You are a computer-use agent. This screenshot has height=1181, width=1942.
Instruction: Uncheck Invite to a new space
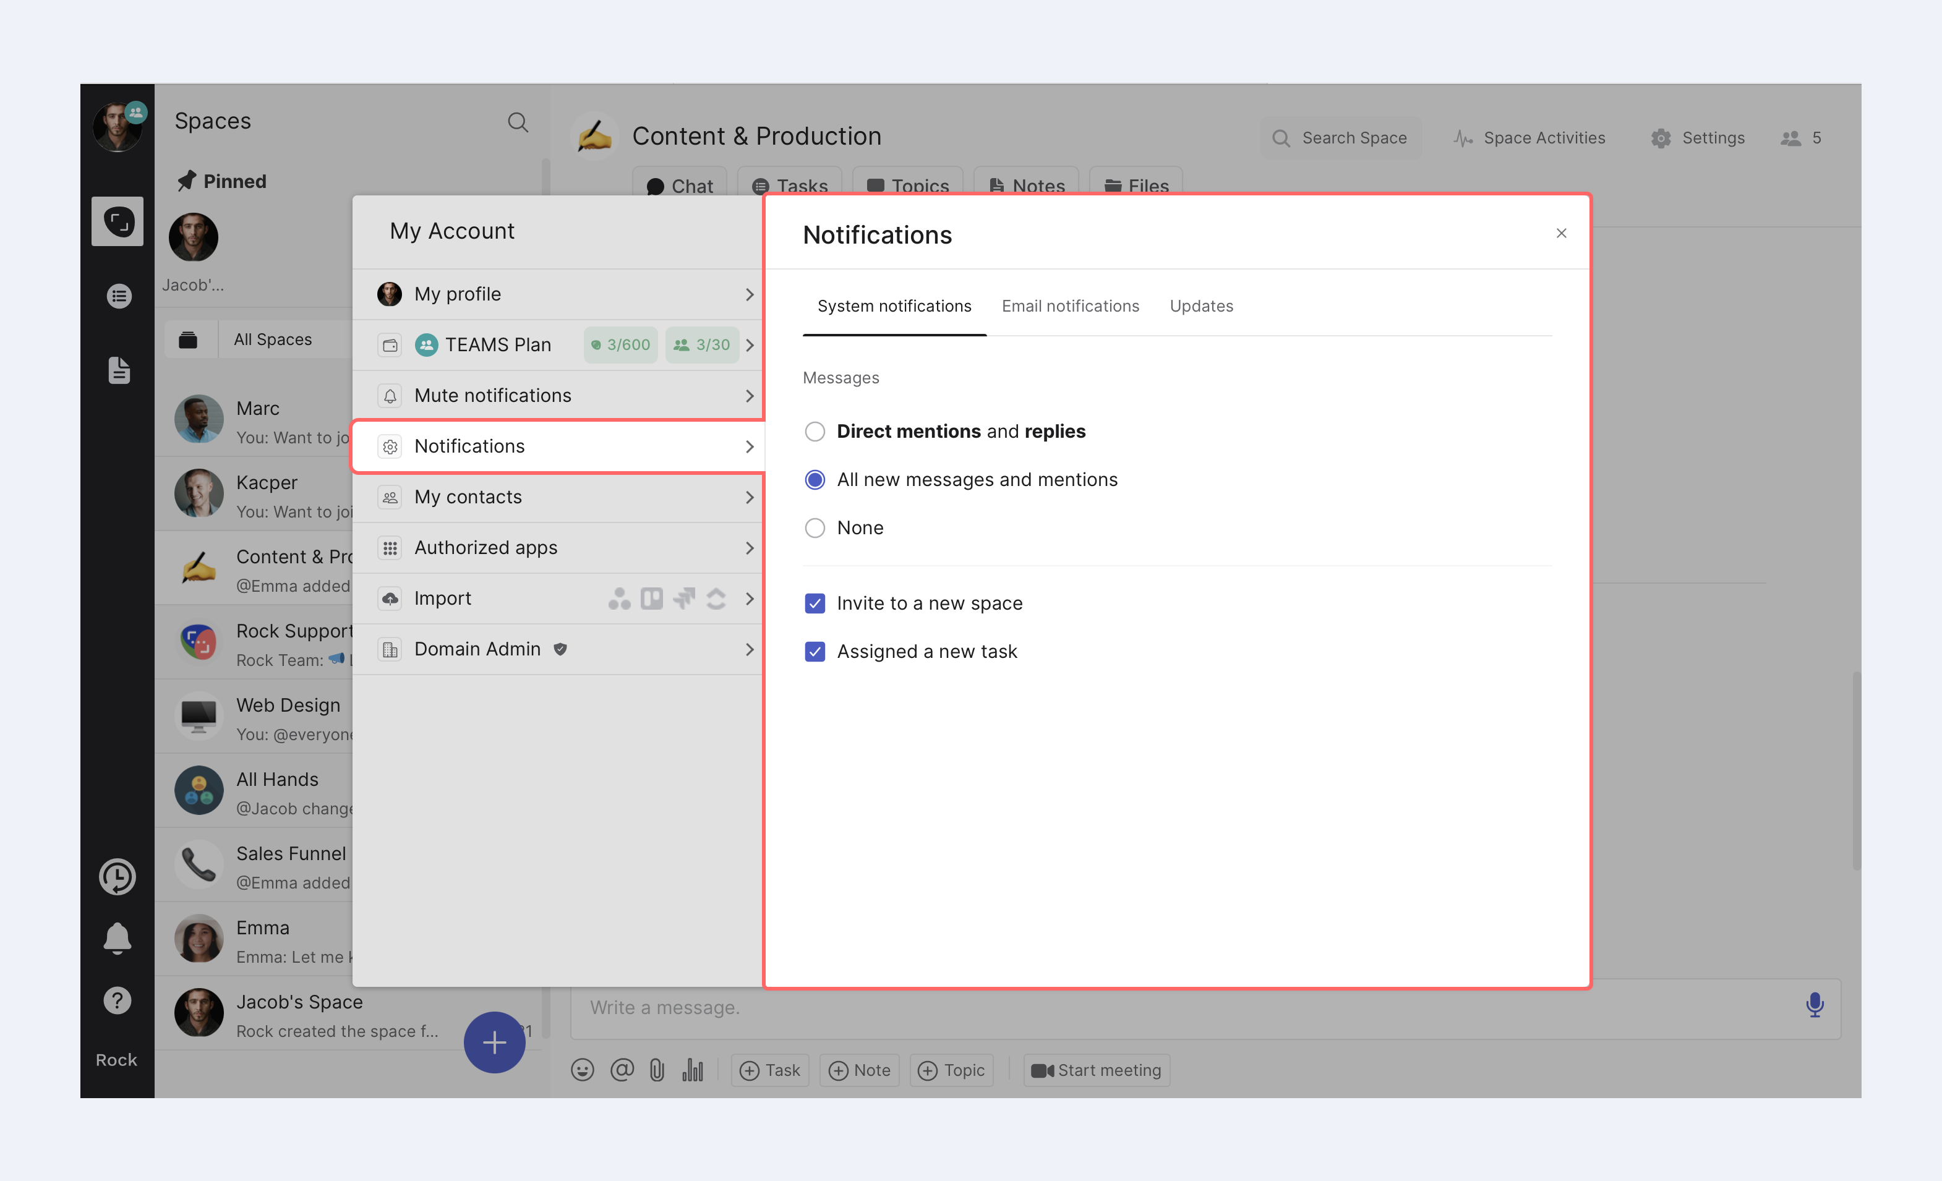coord(815,603)
